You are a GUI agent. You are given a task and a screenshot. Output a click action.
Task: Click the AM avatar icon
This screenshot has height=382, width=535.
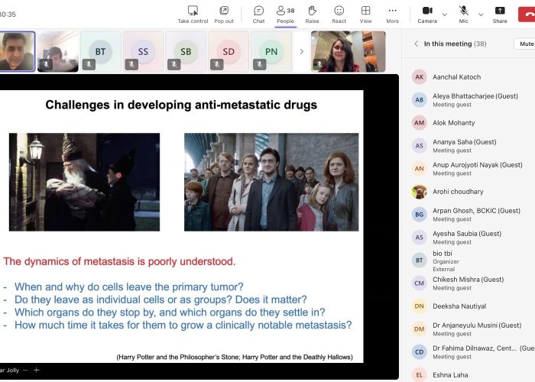(419, 123)
